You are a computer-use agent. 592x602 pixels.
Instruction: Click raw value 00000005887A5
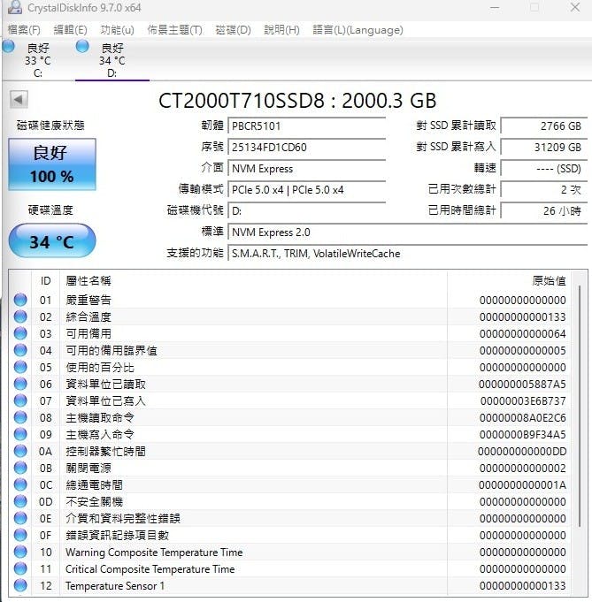click(x=522, y=384)
